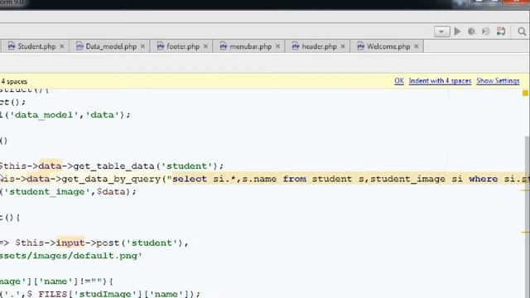This screenshot has height=298, width=530.
Task: Close the Data_model.php tab
Action: click(142, 46)
